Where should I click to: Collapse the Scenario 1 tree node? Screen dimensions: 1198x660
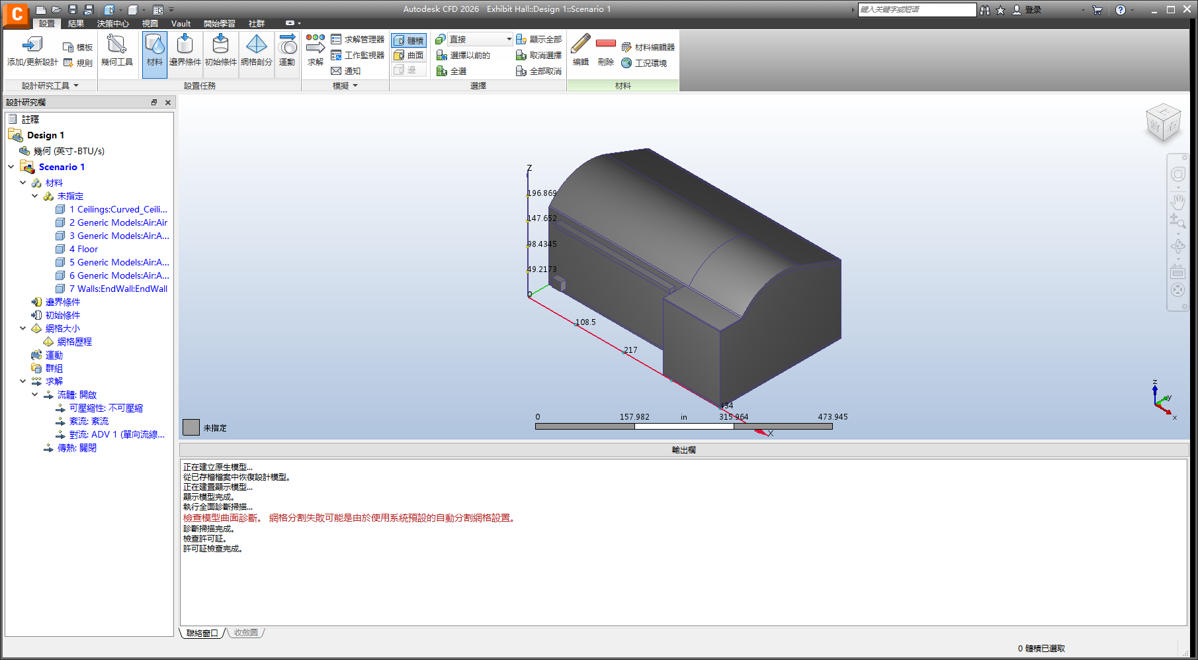tap(11, 167)
